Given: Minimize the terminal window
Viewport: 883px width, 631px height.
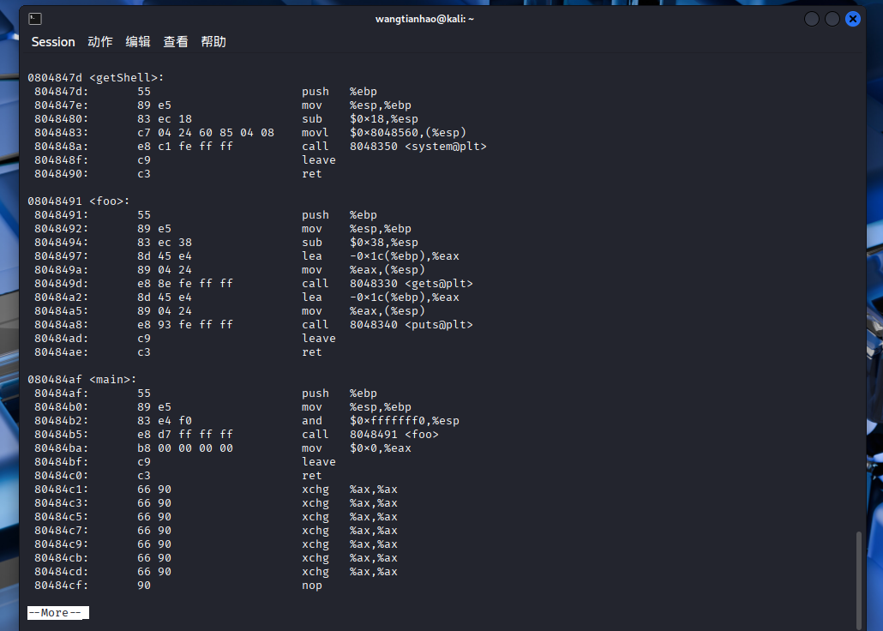Looking at the screenshot, I should tap(812, 19).
